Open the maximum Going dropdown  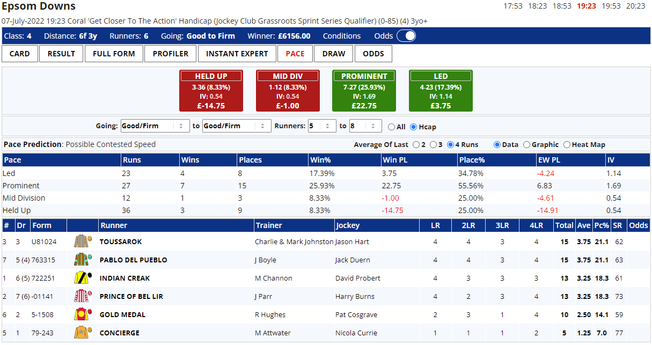[236, 126]
